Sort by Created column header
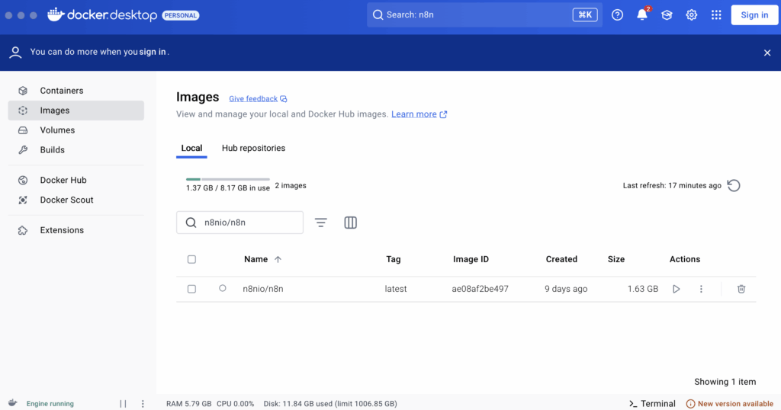 561,259
